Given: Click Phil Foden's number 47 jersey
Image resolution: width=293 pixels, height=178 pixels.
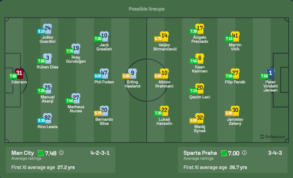Looking at the screenshot, I should 104,73.
